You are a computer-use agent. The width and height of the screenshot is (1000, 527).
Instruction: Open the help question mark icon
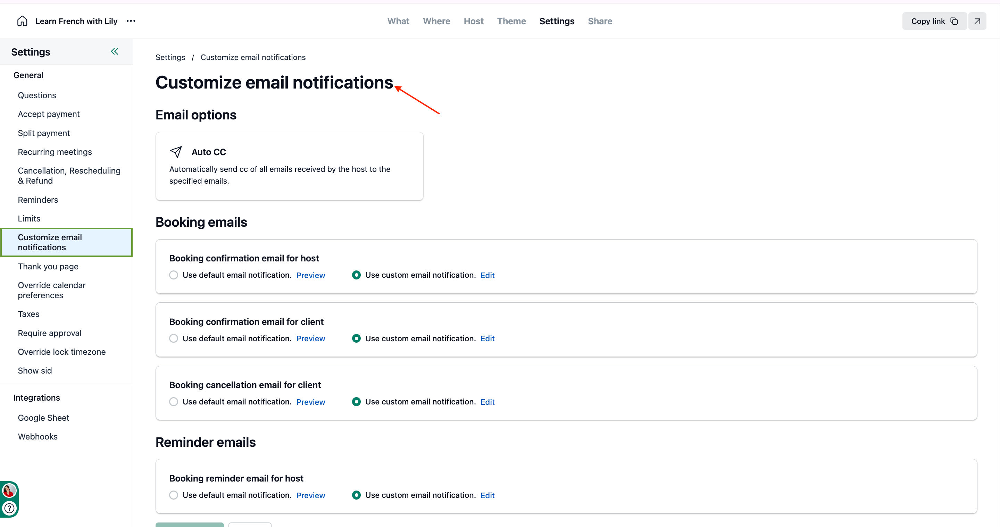point(9,508)
